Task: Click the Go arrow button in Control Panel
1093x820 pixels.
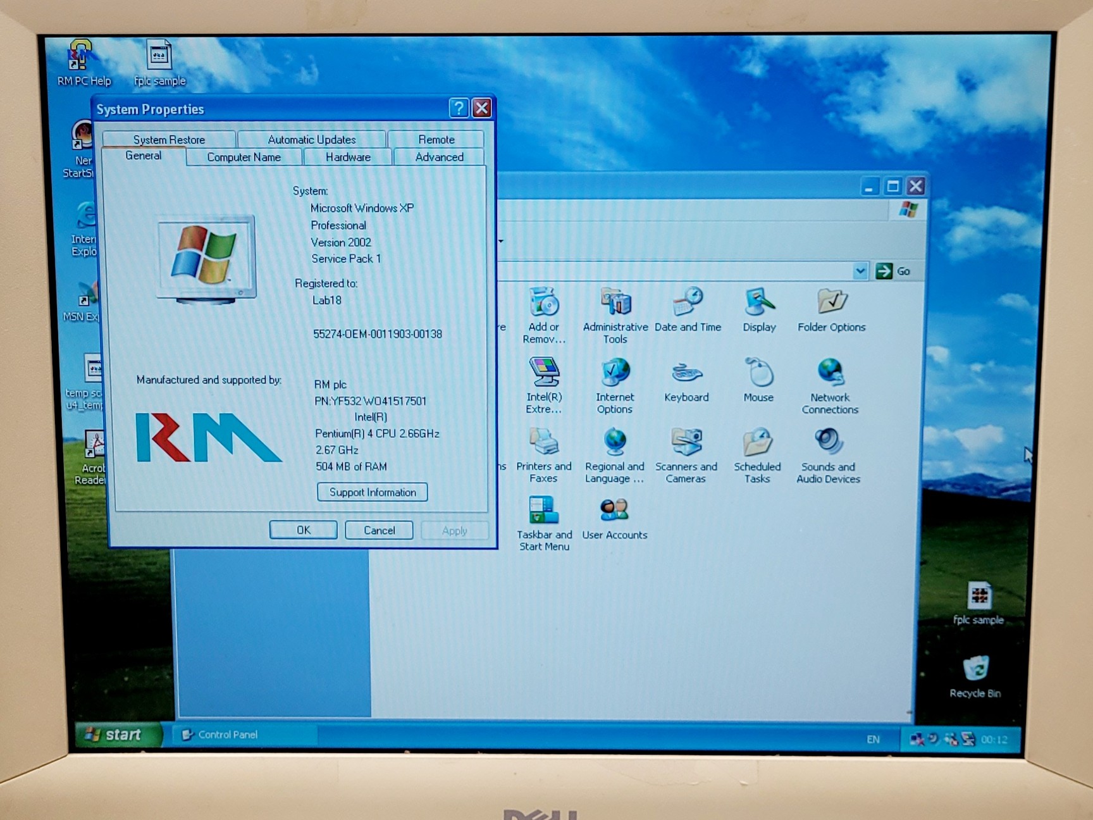Action: [x=884, y=271]
